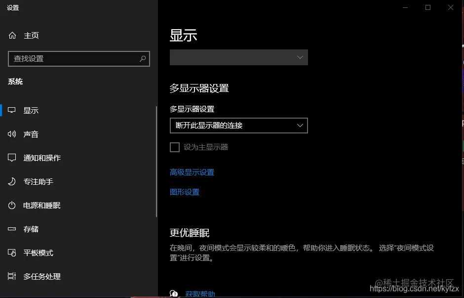Open 专注助手 settings

click(39, 181)
